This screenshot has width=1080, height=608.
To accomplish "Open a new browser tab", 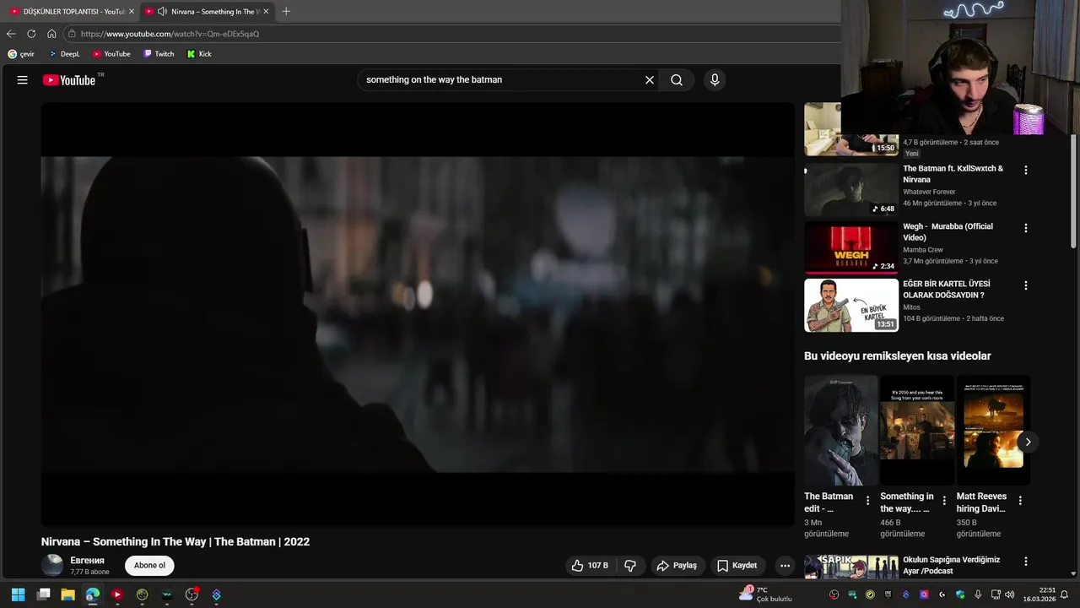I will click(x=286, y=12).
